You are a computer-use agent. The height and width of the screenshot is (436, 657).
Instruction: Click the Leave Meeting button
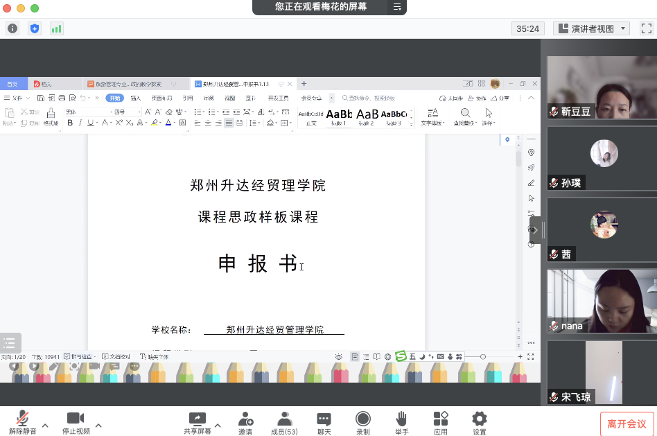coord(627,424)
